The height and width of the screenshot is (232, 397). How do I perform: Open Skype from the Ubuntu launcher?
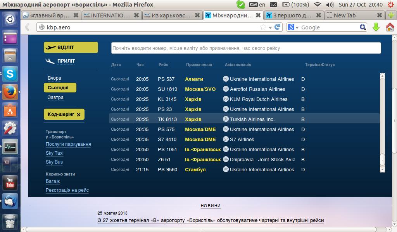(10, 73)
